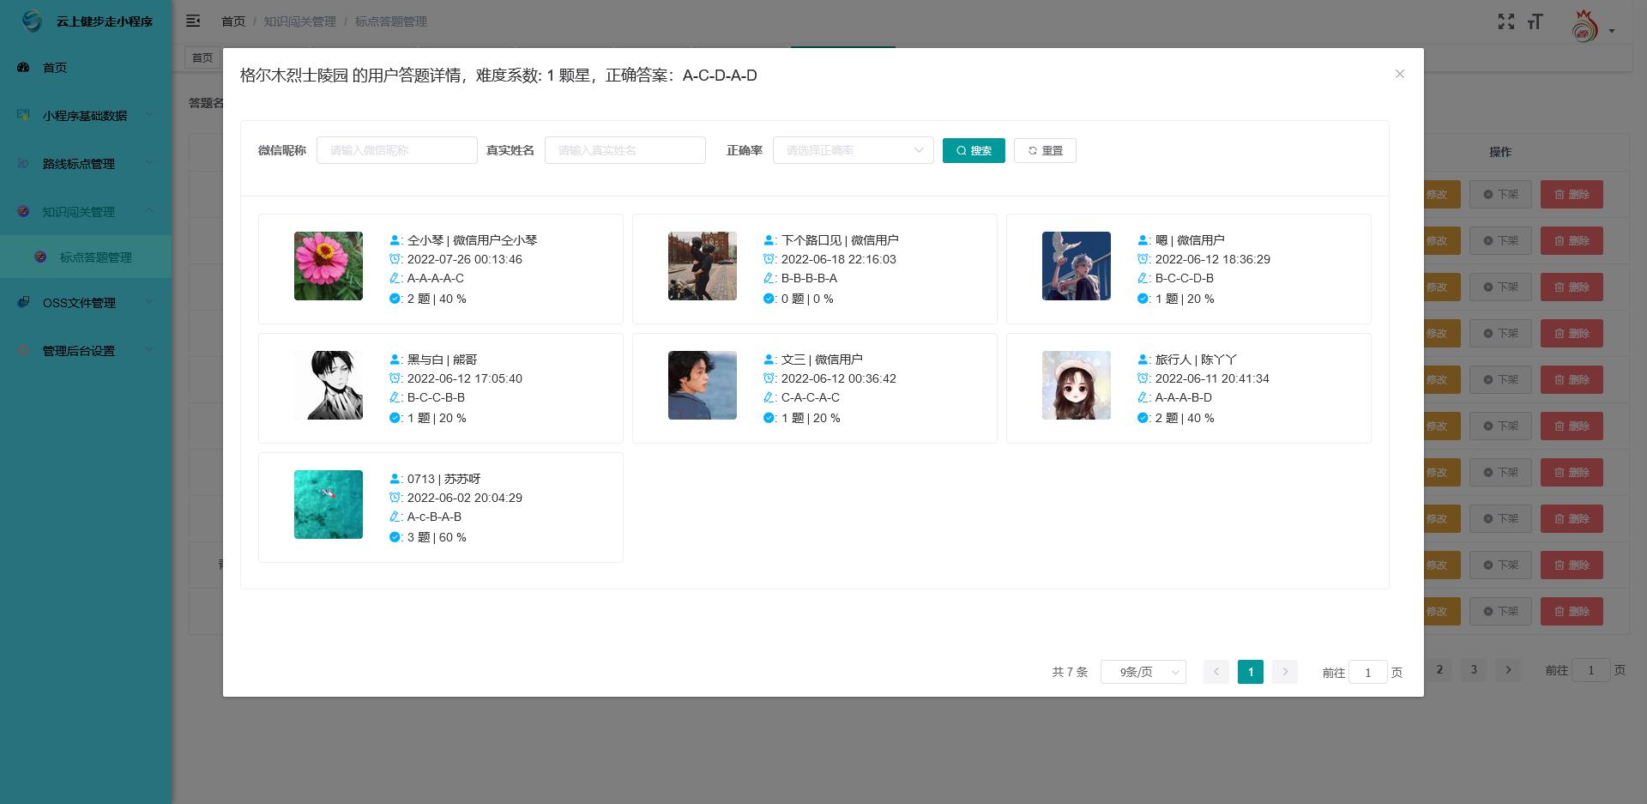
Task: Close the user answer details dialog
Action: coord(1399,75)
